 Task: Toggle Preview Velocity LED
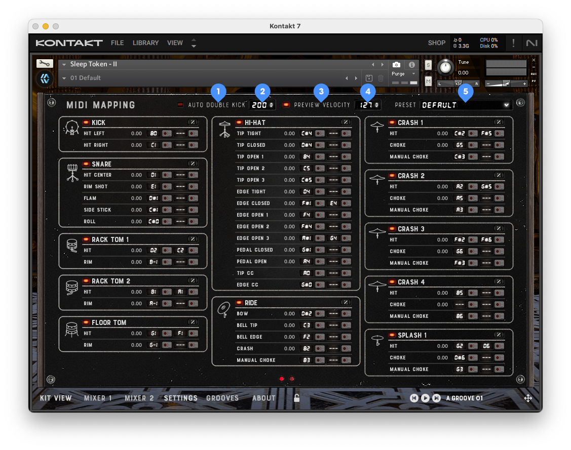click(286, 105)
